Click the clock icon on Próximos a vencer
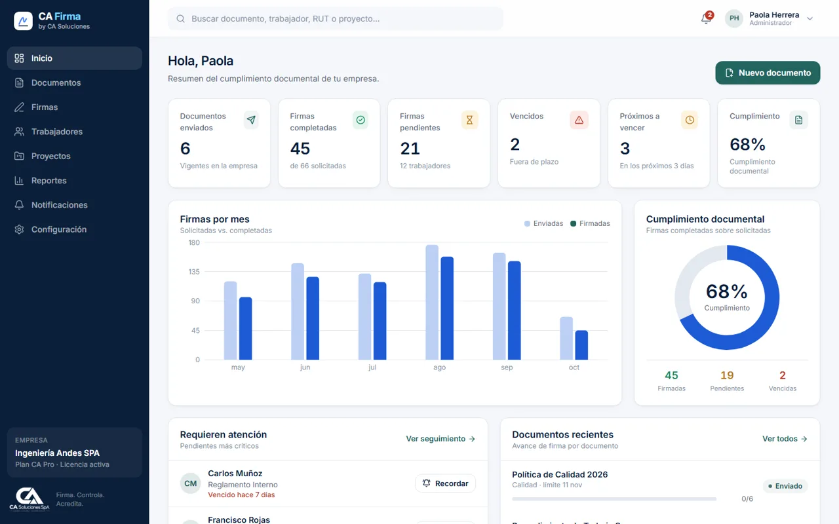839x524 pixels. (x=689, y=120)
